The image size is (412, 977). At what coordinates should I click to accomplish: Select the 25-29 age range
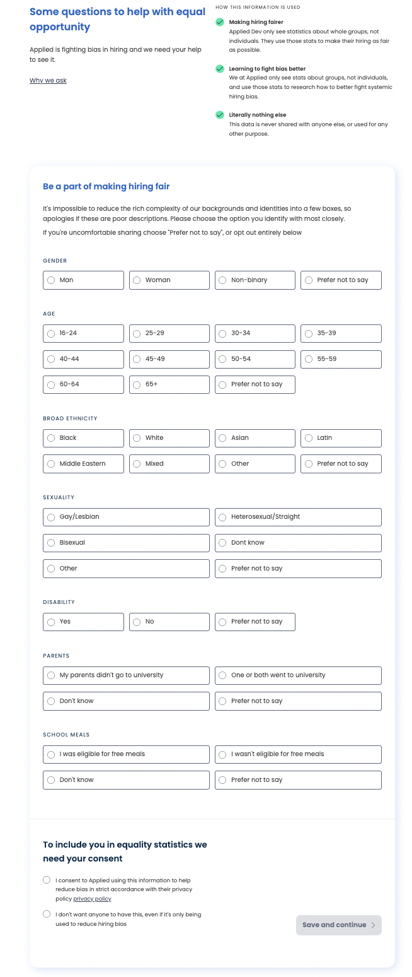(x=137, y=333)
